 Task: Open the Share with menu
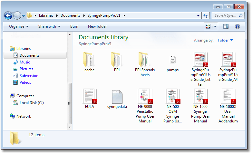[x=49, y=26]
